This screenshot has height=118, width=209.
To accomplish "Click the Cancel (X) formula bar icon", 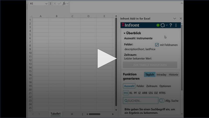I will (55, 4).
